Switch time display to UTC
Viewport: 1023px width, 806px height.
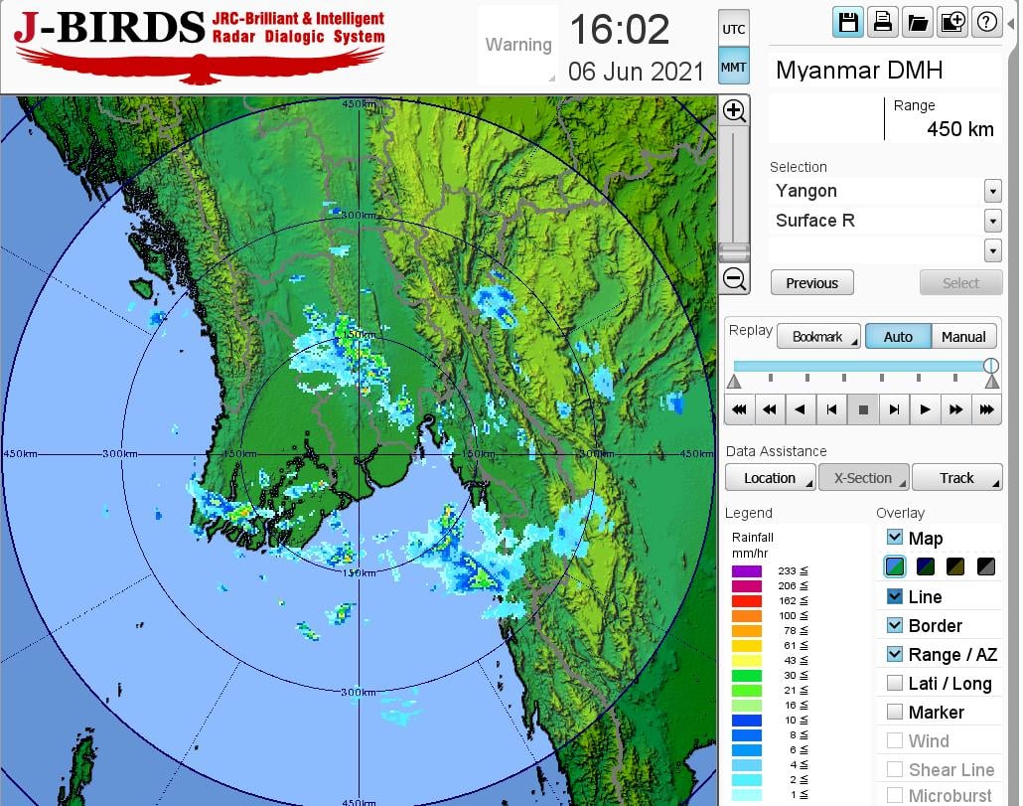coord(733,30)
